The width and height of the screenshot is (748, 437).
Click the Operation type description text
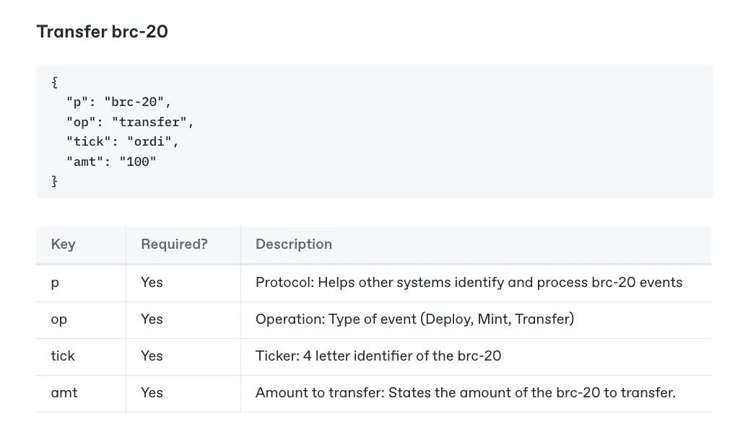click(414, 319)
